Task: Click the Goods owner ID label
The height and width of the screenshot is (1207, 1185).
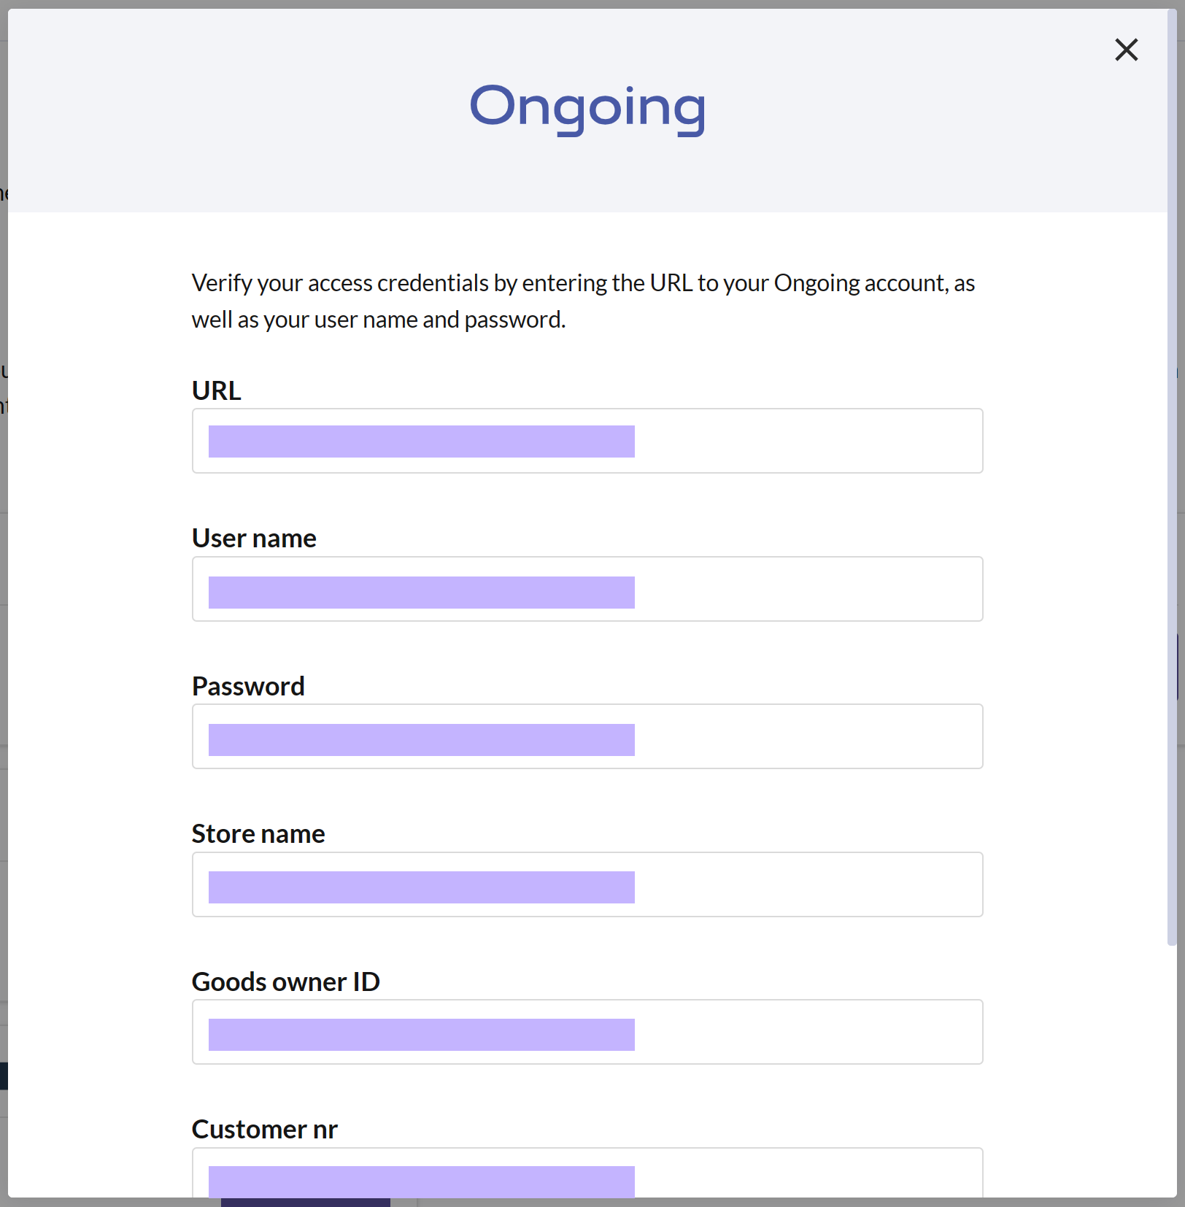Action: pyautogui.click(x=286, y=982)
